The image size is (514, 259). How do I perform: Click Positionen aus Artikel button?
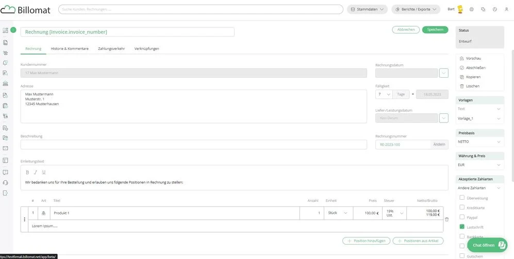418,240
